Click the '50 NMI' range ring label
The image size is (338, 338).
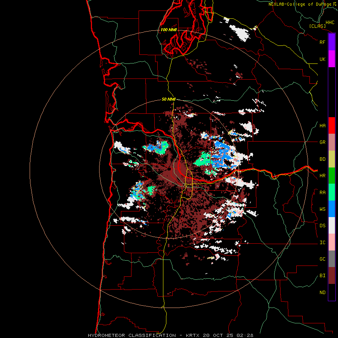tap(169, 99)
